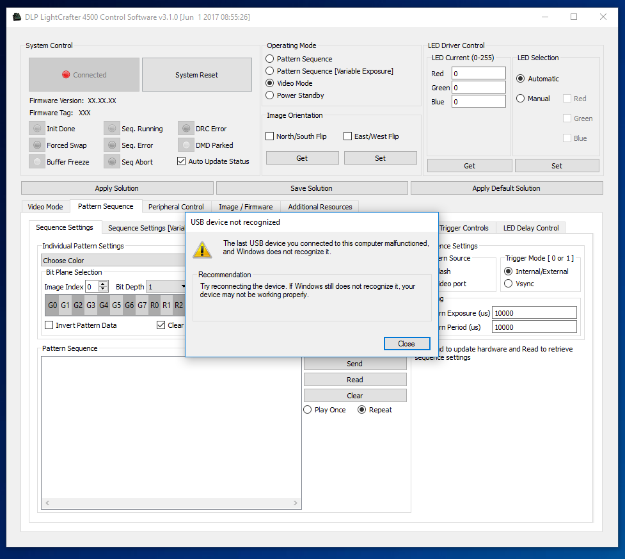Image resolution: width=625 pixels, height=559 pixels.
Task: Click the Green LED current field
Action: pyautogui.click(x=479, y=87)
